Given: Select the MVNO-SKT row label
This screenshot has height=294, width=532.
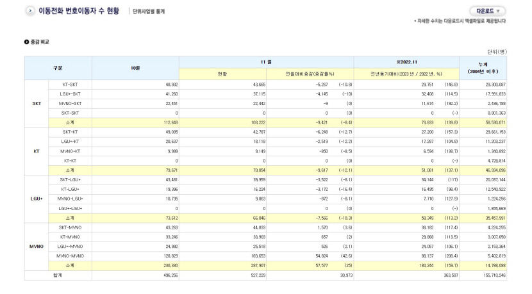Looking at the screenshot, I should 71,103.
